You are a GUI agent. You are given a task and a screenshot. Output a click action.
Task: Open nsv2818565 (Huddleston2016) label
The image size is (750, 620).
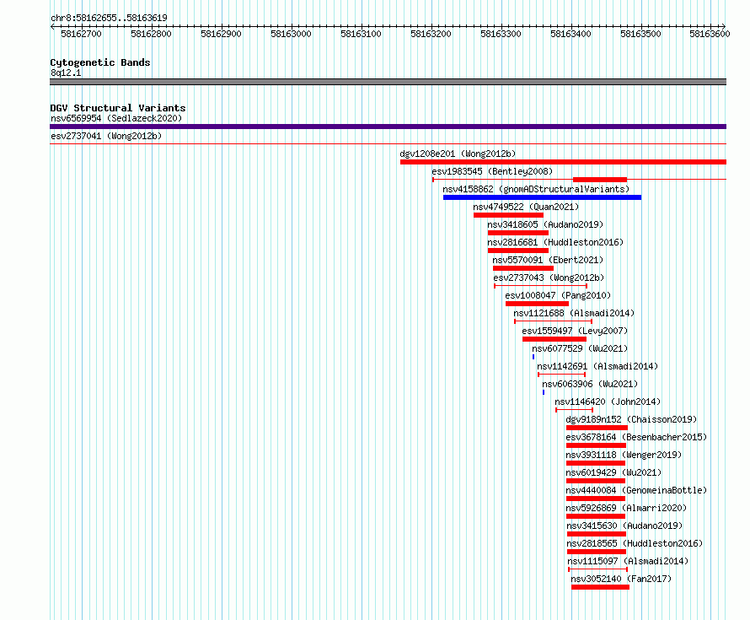(635, 543)
